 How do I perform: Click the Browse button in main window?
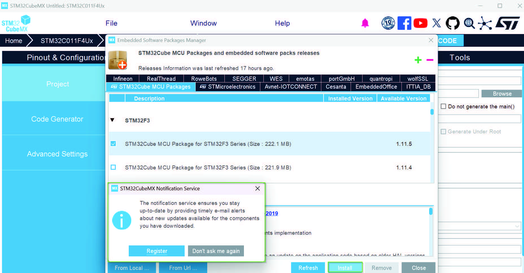[x=502, y=94]
